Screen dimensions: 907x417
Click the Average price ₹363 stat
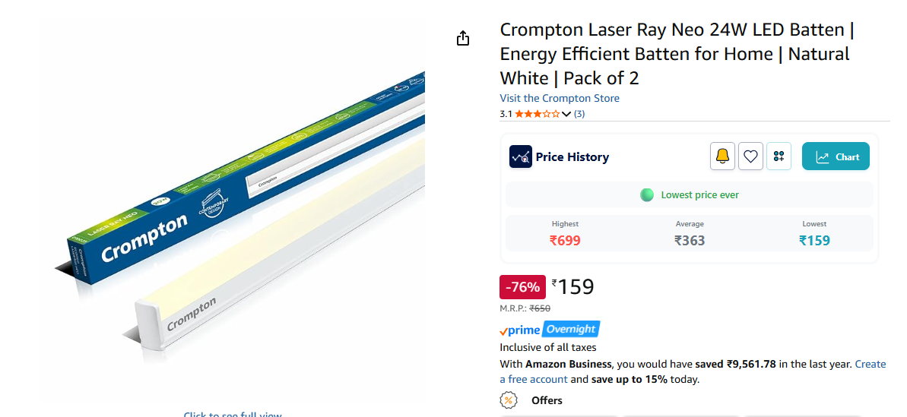click(690, 241)
